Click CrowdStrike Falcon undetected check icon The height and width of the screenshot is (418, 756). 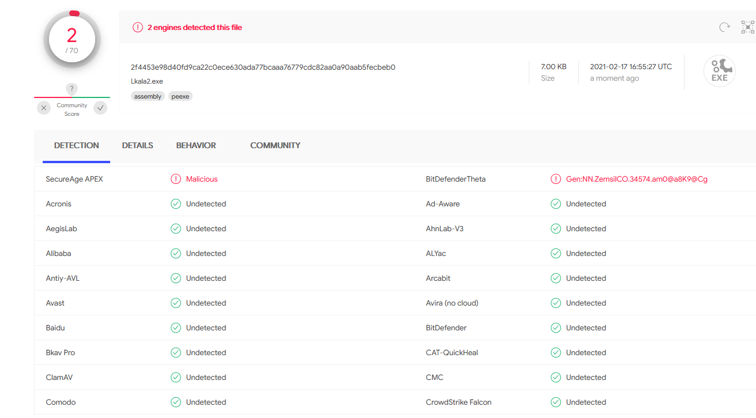(x=556, y=402)
